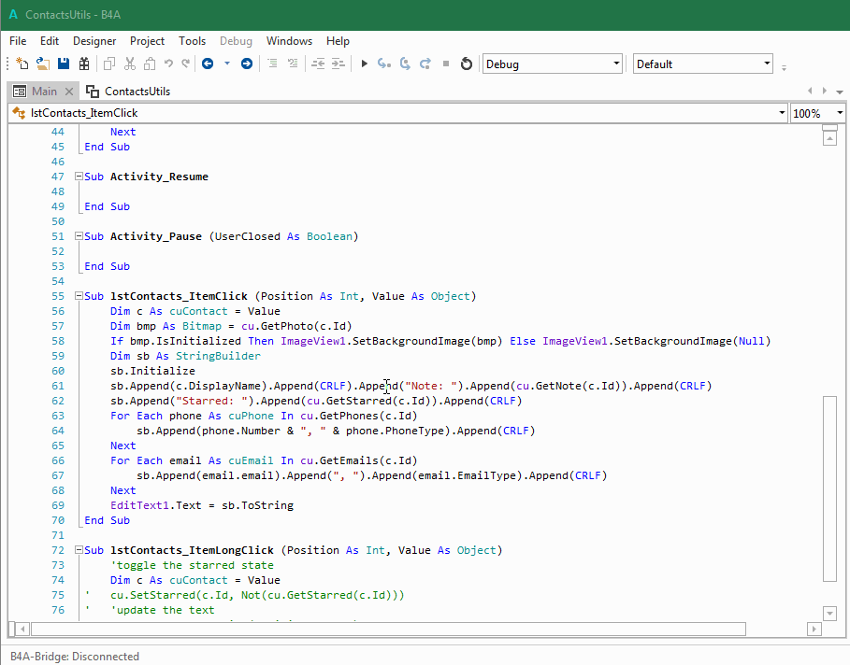Click the New project toolbar icon
The height and width of the screenshot is (665, 850).
[22, 64]
